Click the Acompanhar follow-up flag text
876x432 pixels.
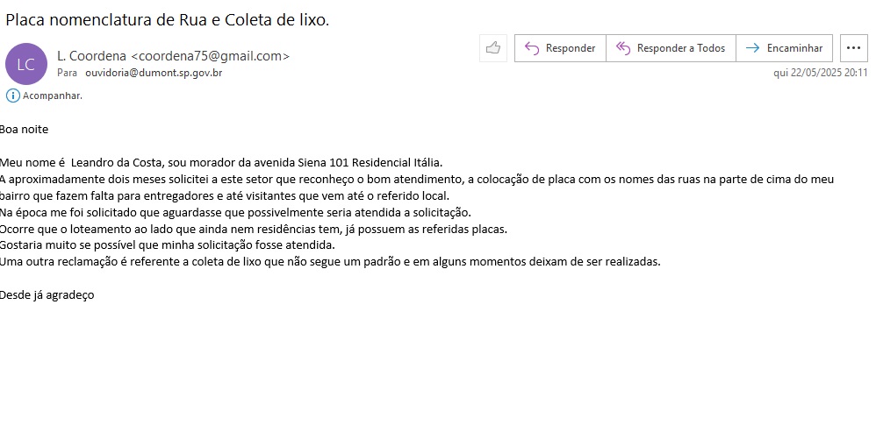coord(53,96)
